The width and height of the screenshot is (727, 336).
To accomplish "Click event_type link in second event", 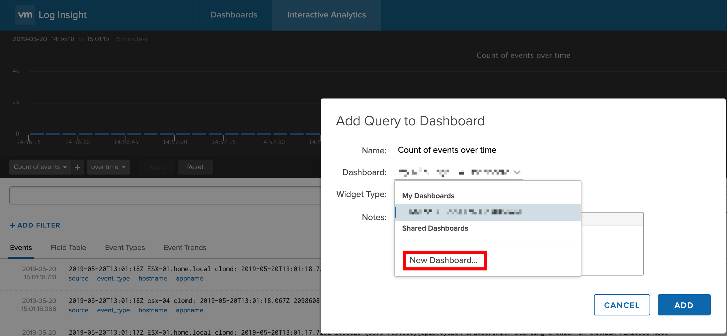I will [x=113, y=310].
